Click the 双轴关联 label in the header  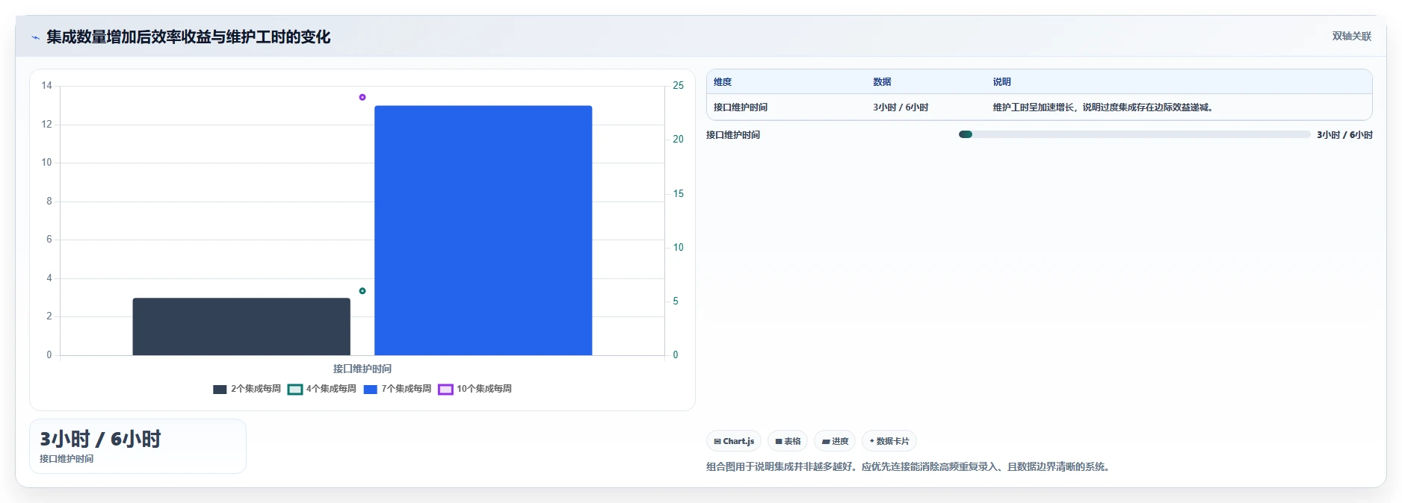point(1352,37)
